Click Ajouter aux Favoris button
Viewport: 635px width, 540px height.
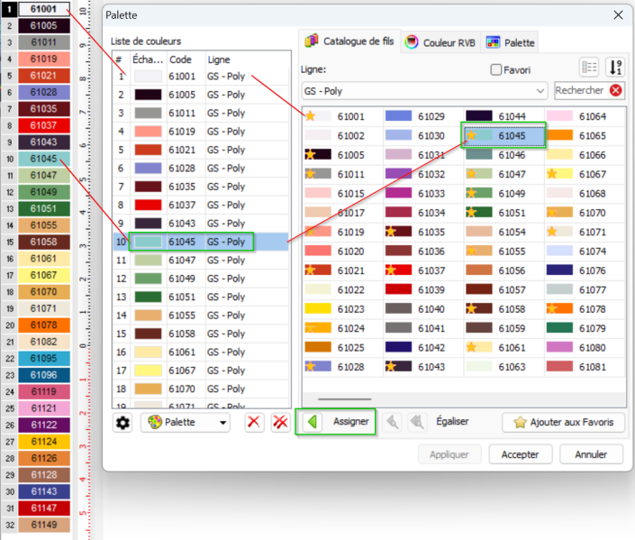click(563, 423)
